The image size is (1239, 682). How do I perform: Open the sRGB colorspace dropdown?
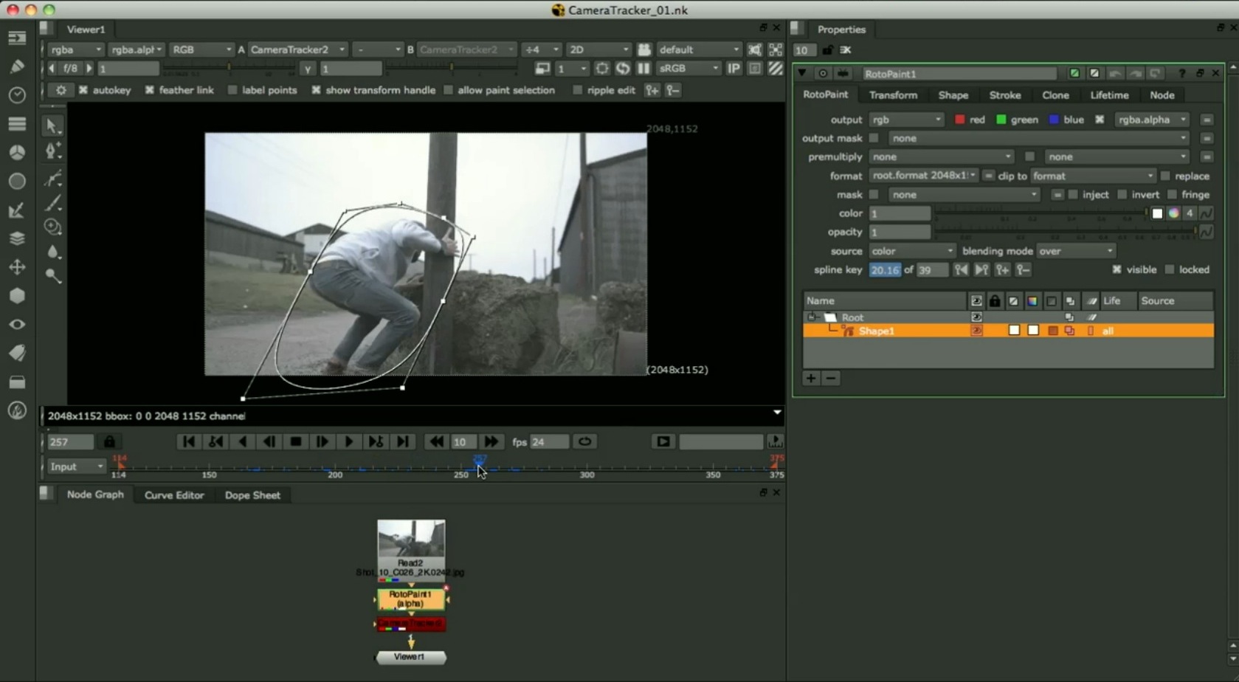click(x=688, y=68)
